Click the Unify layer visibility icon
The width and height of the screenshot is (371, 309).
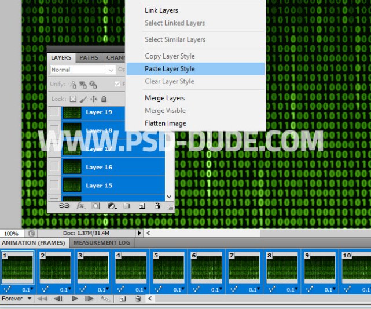click(83, 85)
